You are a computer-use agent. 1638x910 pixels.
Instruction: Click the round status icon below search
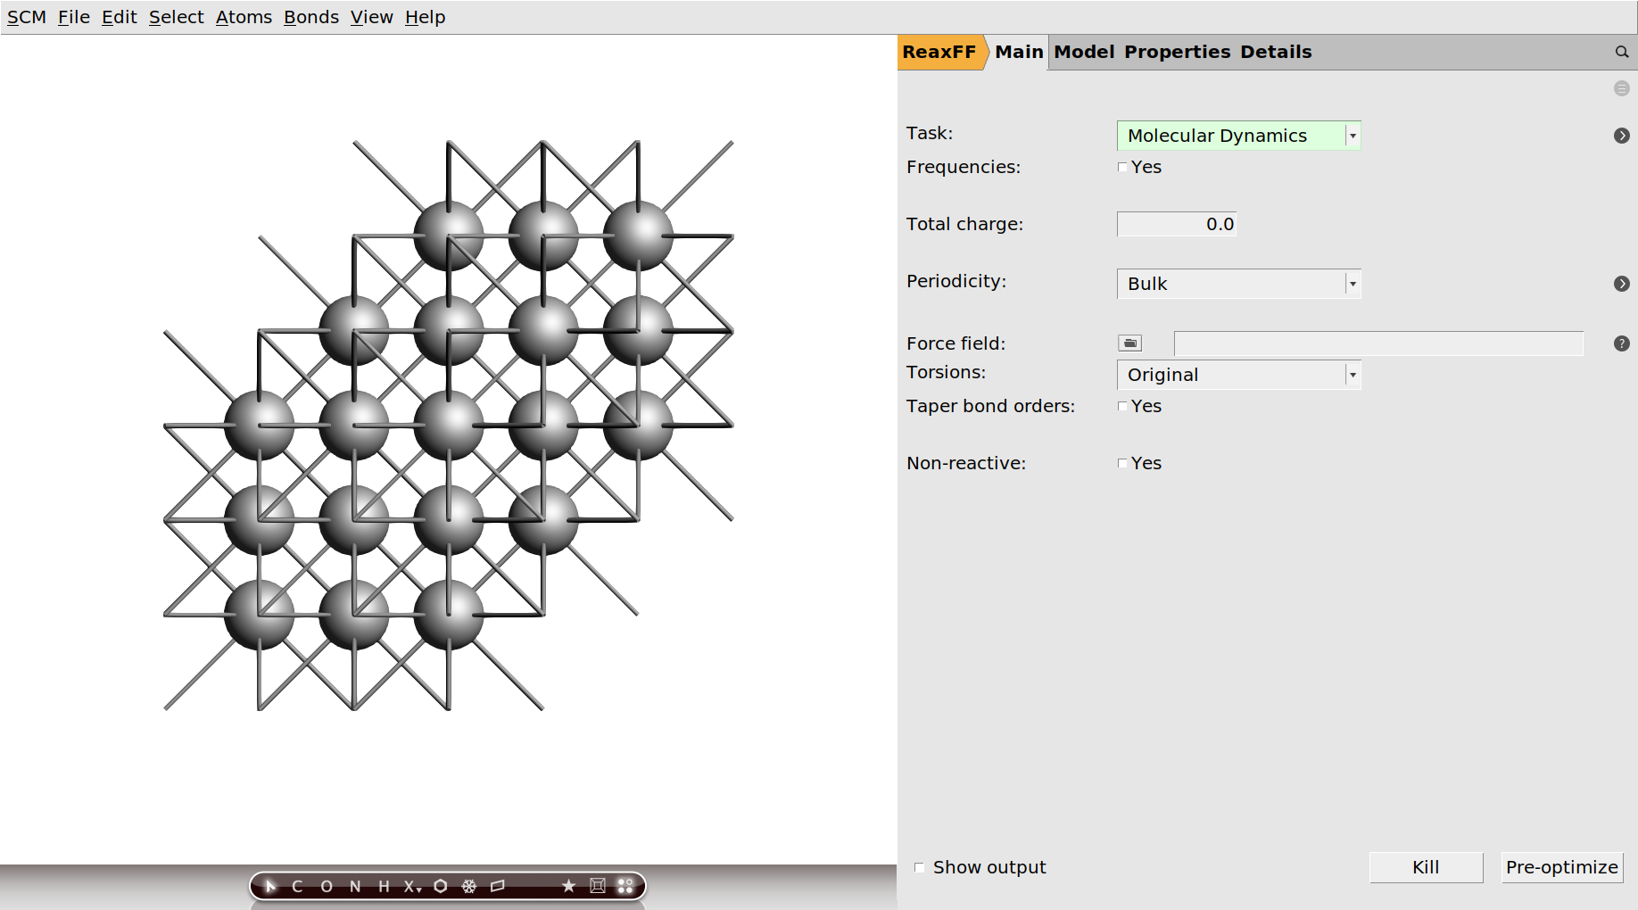point(1622,88)
